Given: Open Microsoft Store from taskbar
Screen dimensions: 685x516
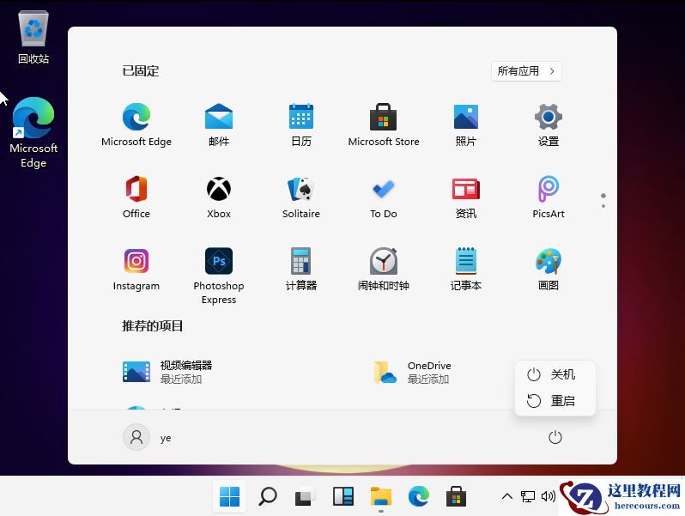Looking at the screenshot, I should [456, 496].
